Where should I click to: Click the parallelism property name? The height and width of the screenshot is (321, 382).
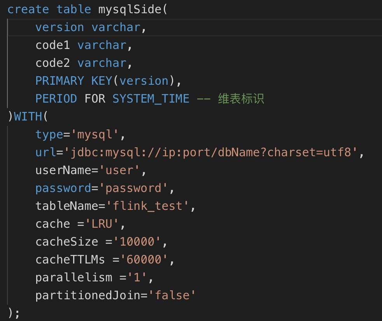[74, 278]
